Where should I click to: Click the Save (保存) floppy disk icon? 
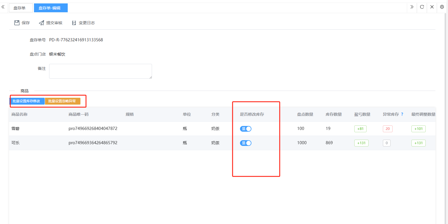point(17,23)
